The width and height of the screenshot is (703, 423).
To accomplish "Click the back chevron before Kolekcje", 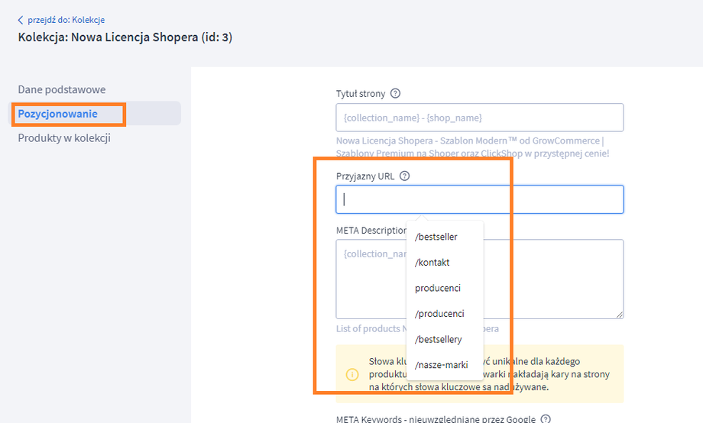I will click(21, 20).
